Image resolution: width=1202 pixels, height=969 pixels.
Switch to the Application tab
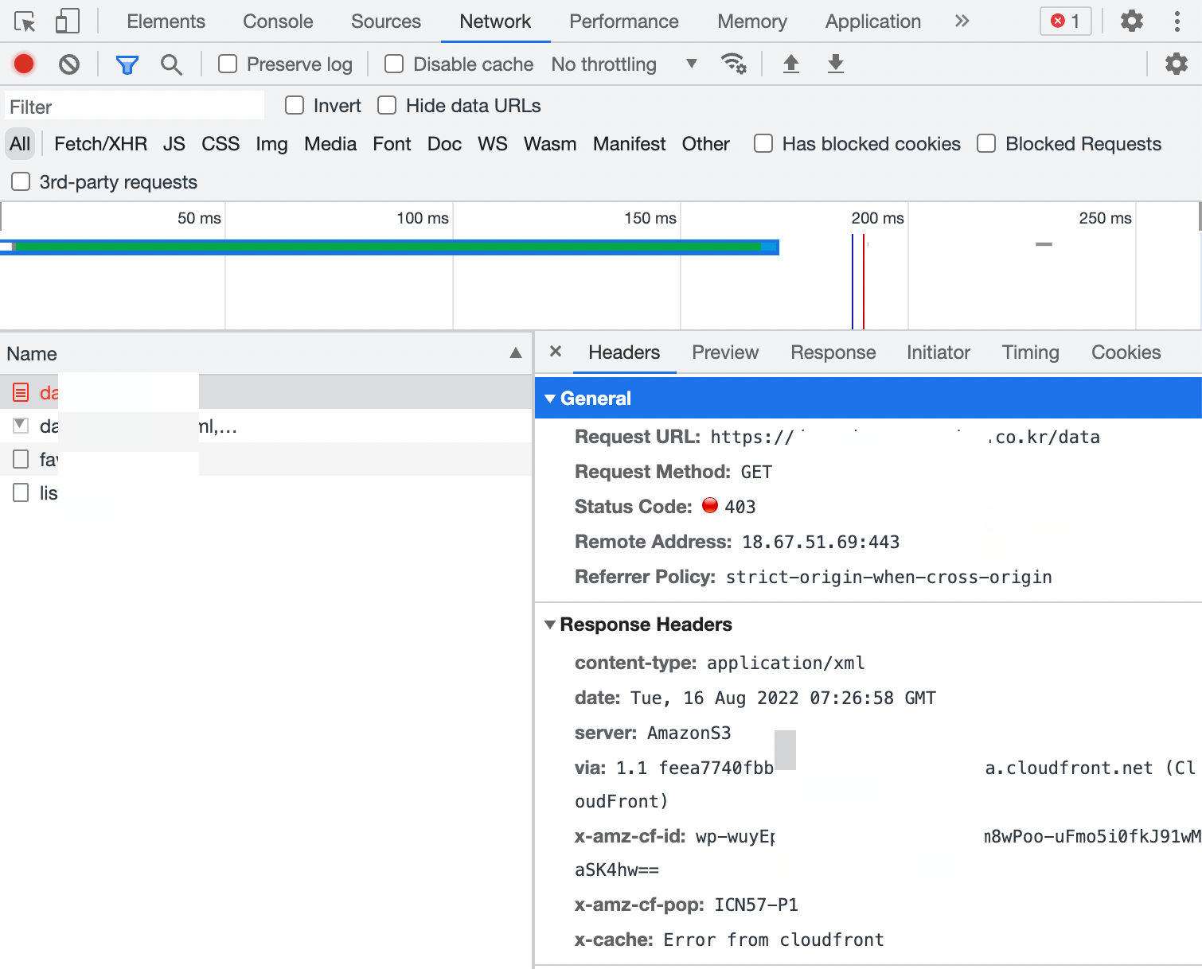click(873, 21)
